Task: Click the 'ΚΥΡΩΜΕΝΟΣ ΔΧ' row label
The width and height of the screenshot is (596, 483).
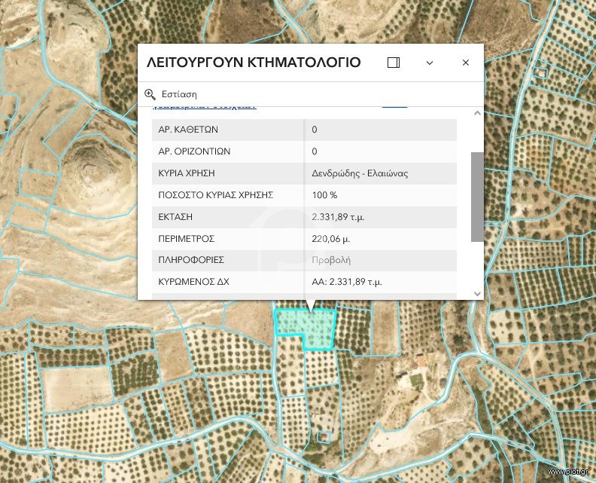Action: (x=194, y=282)
